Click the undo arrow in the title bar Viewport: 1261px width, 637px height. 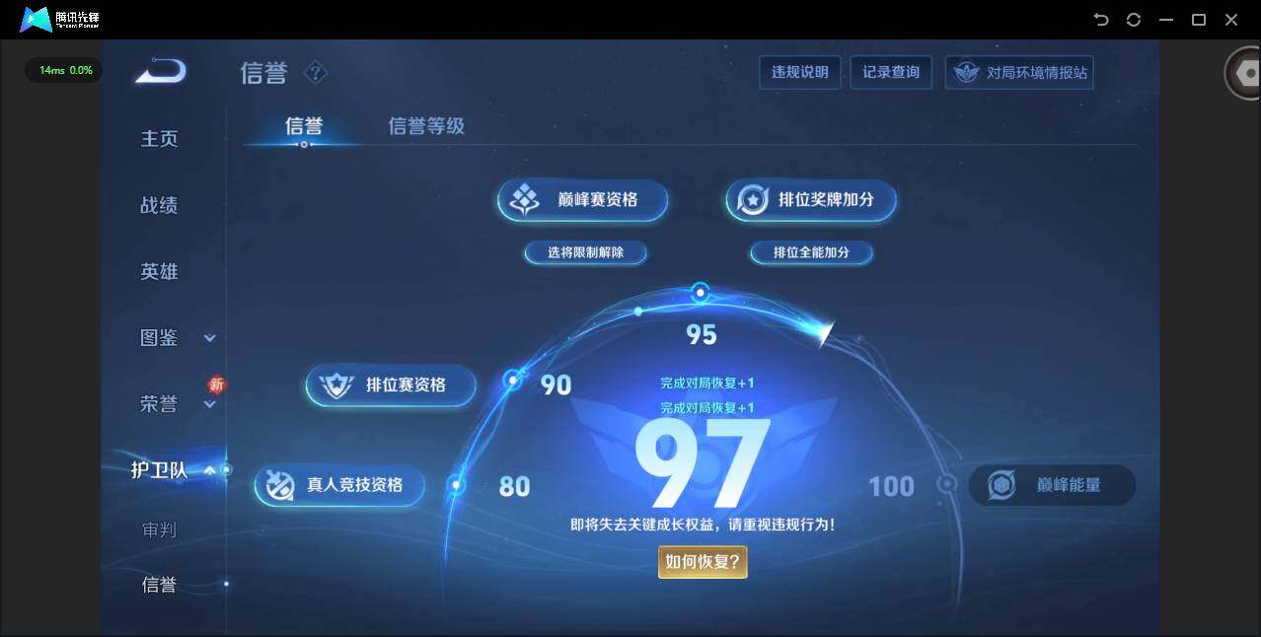pos(1101,20)
